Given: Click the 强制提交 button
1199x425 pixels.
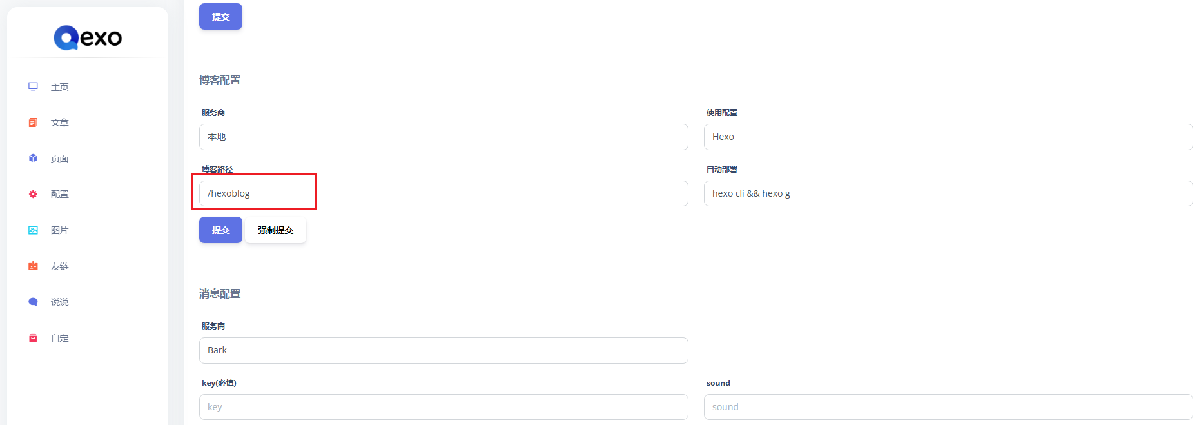Looking at the screenshot, I should (x=275, y=230).
